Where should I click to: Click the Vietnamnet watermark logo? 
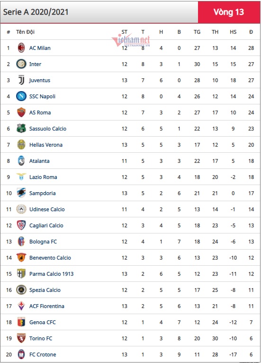(x=131, y=40)
